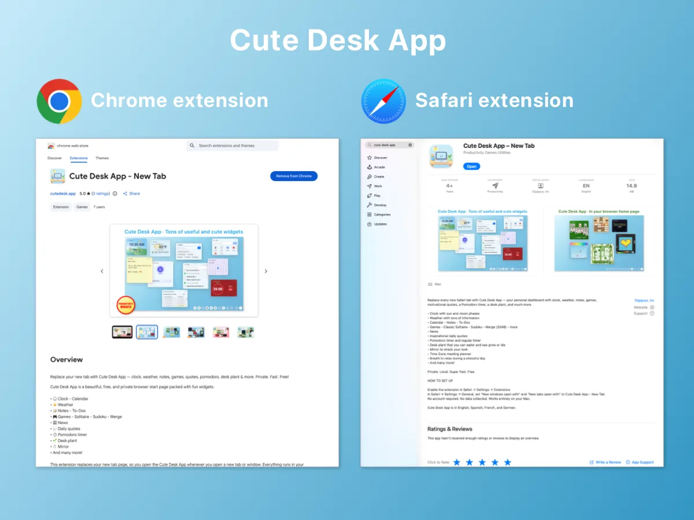The image size is (694, 520).
Task: Click the large Chrome browser logo
Action: click(59, 101)
